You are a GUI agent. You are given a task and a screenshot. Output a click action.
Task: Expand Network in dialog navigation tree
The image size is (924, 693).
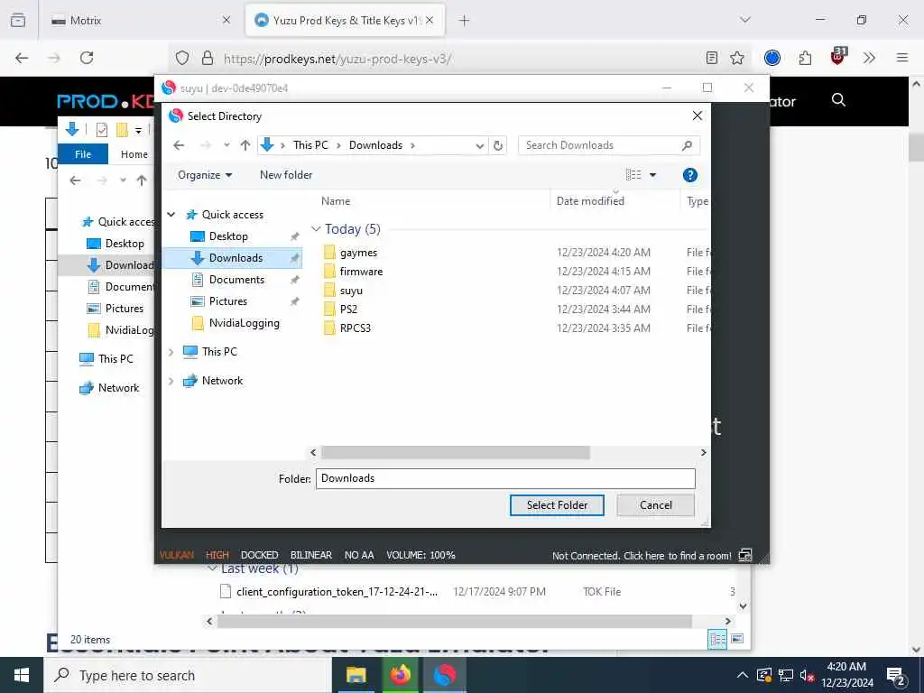(x=171, y=381)
